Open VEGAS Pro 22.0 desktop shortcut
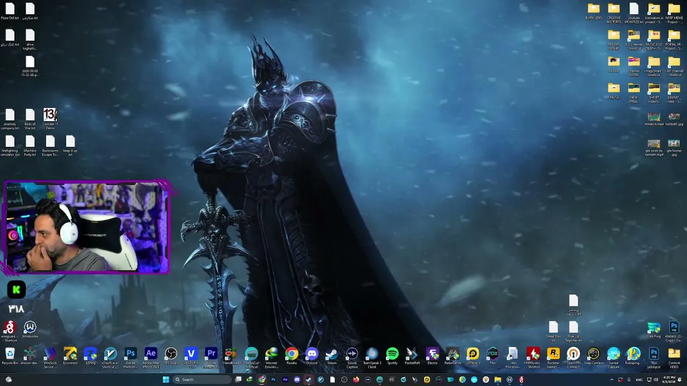Viewport: 687px width, 386px height. click(191, 358)
